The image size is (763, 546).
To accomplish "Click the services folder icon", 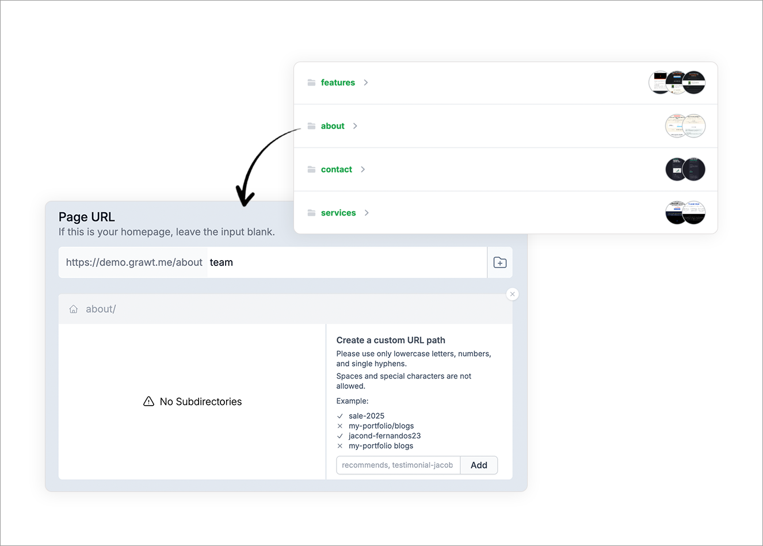I will (311, 213).
